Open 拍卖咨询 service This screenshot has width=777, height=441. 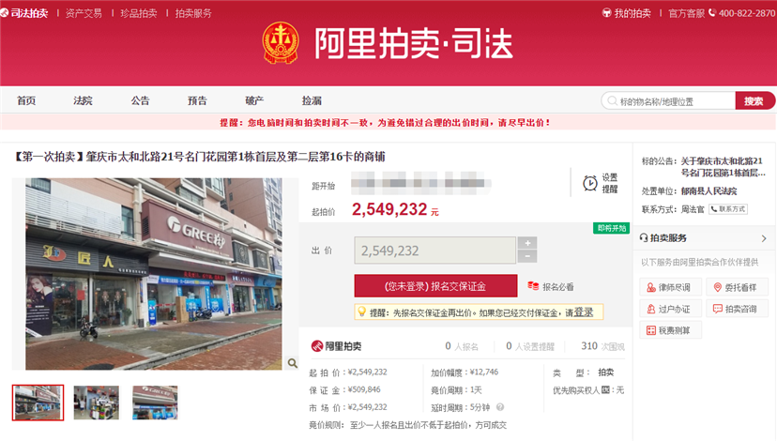(x=738, y=309)
